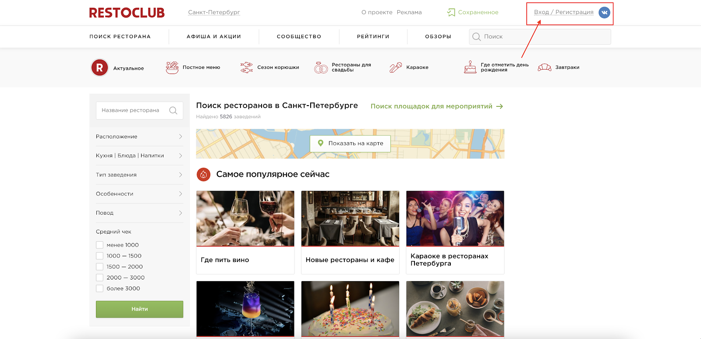Click the red R Актуальное logo

[x=99, y=68]
